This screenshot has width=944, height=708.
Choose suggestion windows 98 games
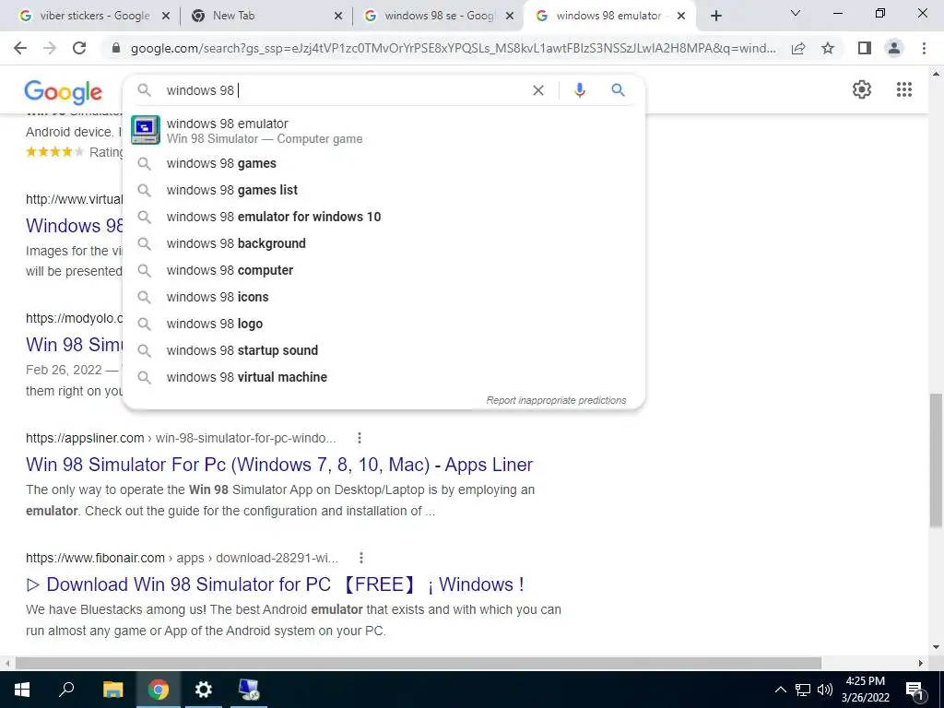pyautogui.click(x=383, y=164)
